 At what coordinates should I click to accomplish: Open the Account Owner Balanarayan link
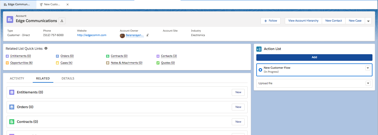point(135,35)
